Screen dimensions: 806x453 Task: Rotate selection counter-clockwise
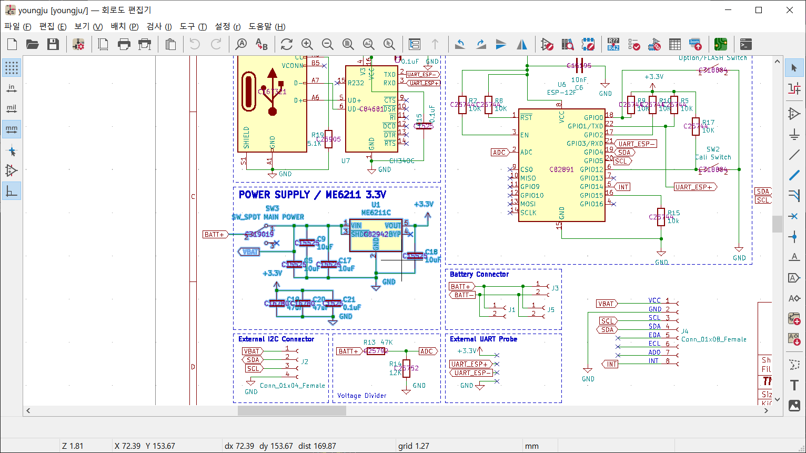[460, 44]
